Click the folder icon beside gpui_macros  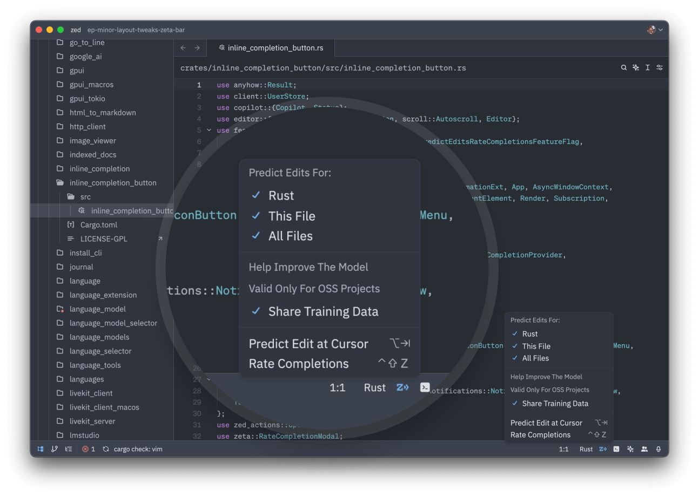pos(60,84)
